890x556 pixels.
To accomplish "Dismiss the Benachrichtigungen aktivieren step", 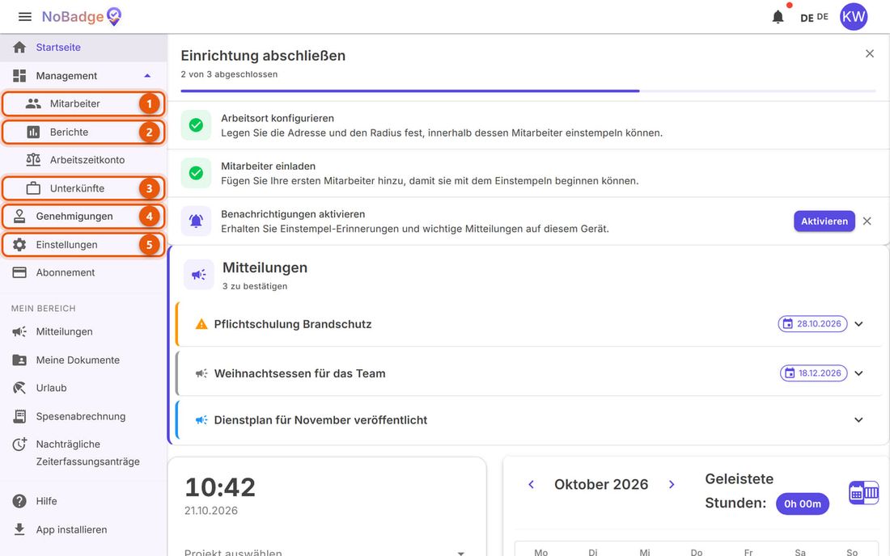I will 867,221.
